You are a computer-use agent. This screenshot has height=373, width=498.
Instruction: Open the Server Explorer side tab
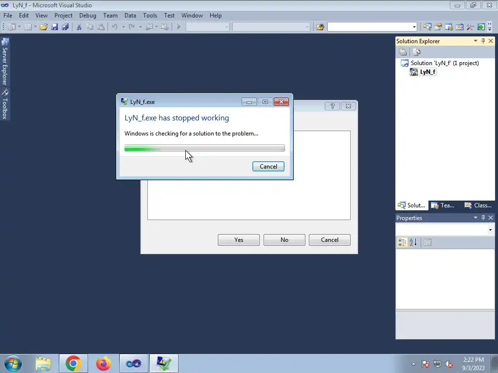click(x=5, y=62)
